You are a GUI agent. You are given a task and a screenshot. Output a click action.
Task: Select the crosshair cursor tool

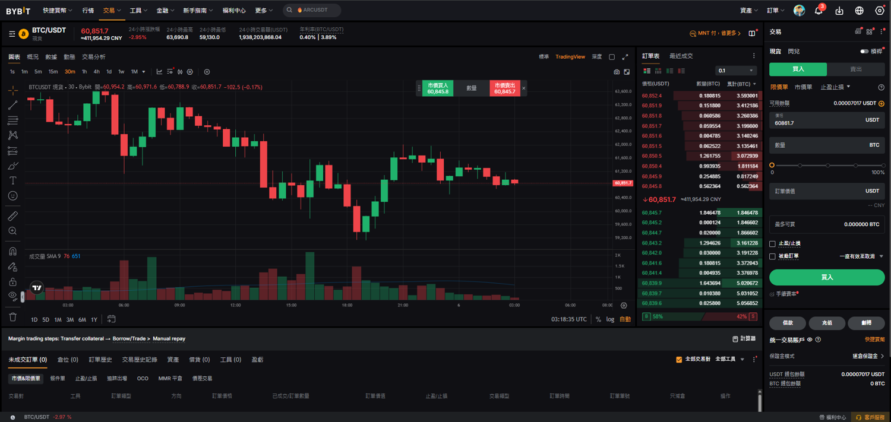coord(12,90)
